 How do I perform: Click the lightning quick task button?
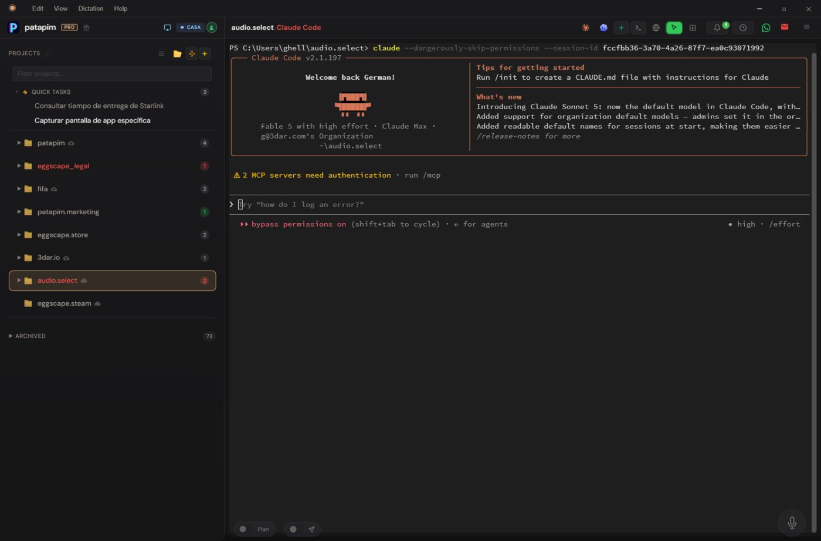(x=191, y=53)
